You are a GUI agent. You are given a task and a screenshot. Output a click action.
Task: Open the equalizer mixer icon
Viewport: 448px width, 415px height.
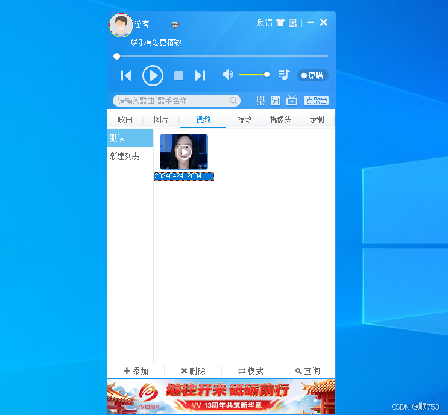click(x=260, y=101)
